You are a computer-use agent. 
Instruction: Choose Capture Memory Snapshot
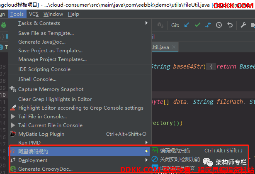point(80,89)
